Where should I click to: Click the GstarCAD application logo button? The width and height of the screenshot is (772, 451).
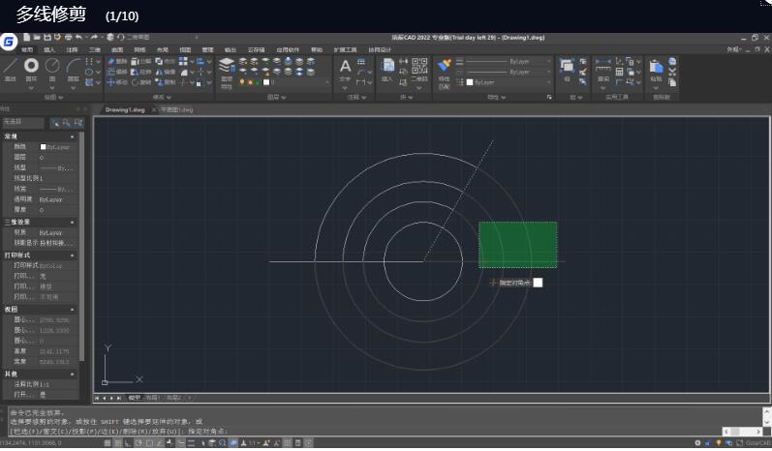(9, 42)
